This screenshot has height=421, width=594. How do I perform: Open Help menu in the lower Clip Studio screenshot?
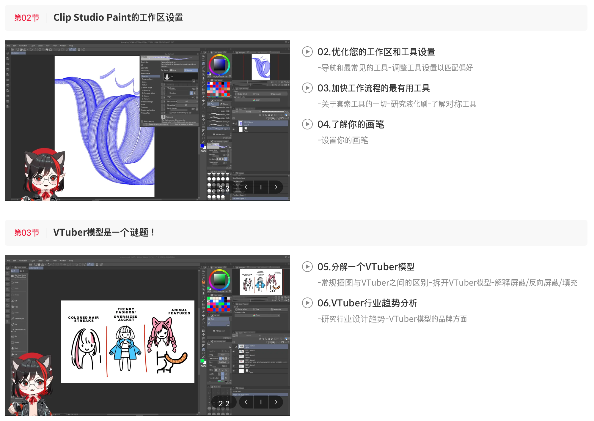coord(71,261)
